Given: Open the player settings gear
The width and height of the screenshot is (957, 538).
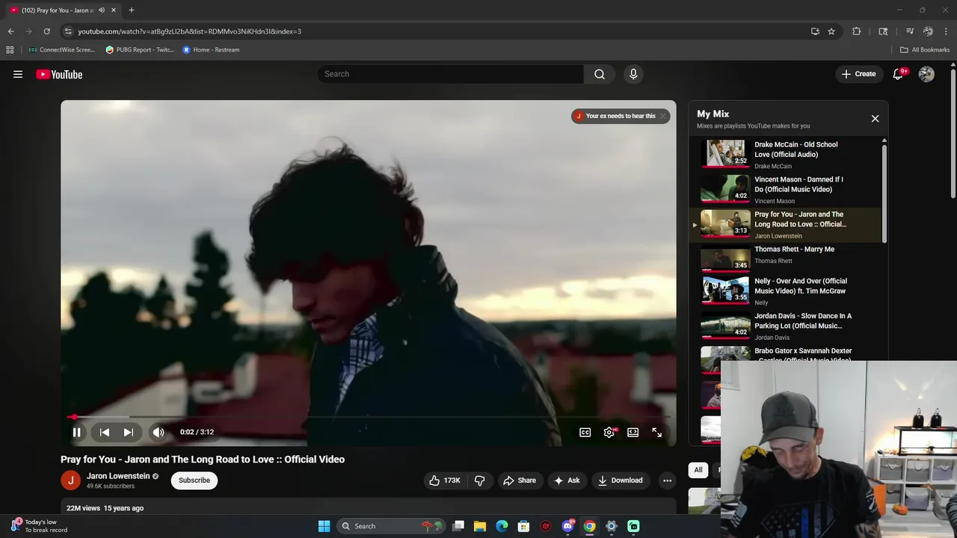Looking at the screenshot, I should [609, 432].
